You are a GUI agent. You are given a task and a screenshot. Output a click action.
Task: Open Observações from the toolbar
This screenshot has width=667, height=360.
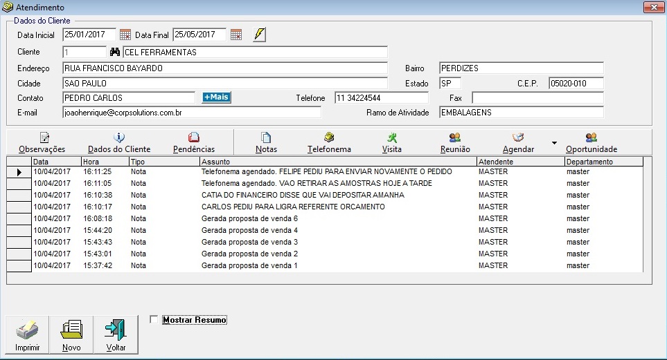tap(42, 143)
